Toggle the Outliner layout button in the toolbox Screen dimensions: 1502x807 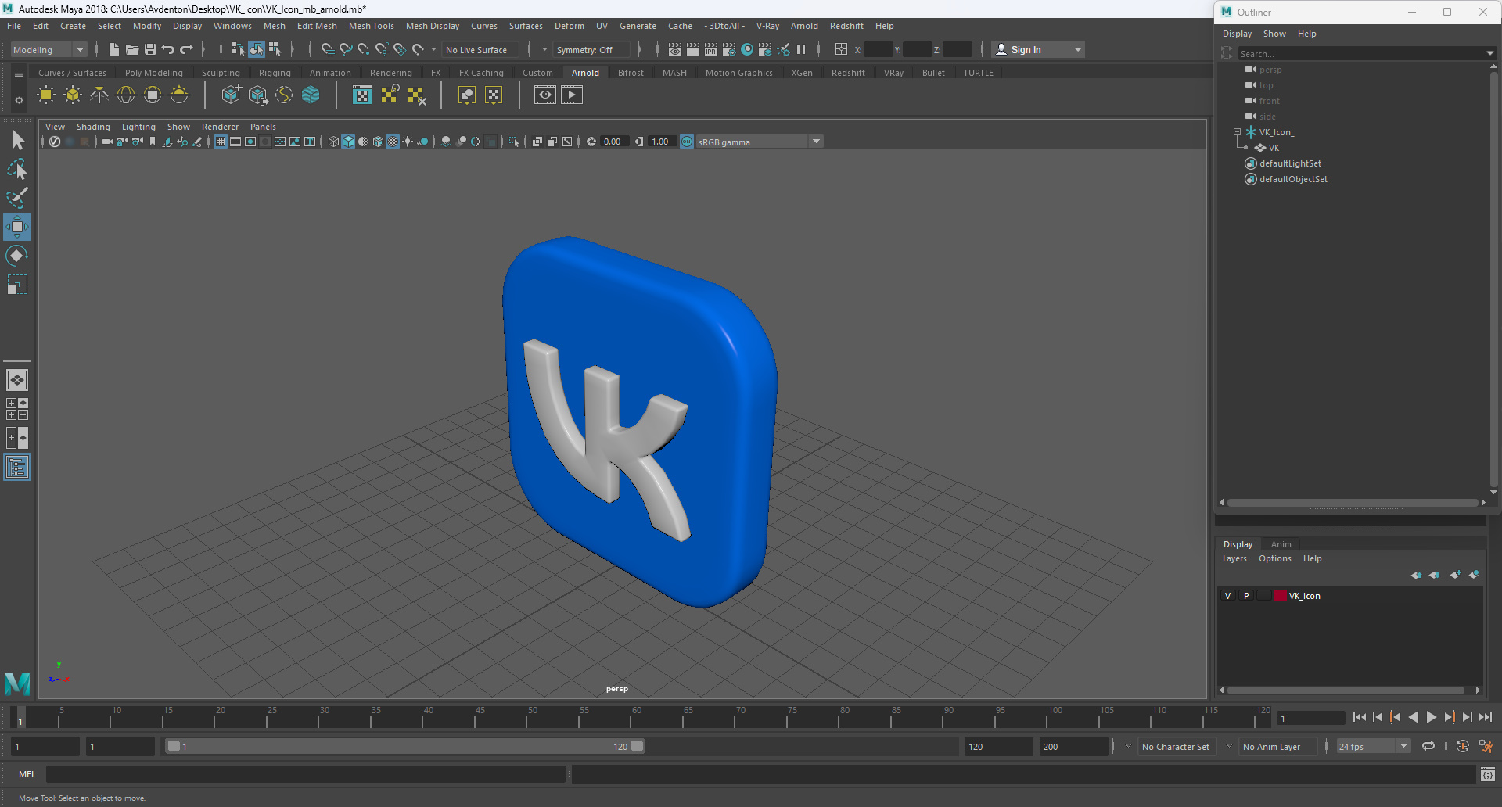[17, 468]
